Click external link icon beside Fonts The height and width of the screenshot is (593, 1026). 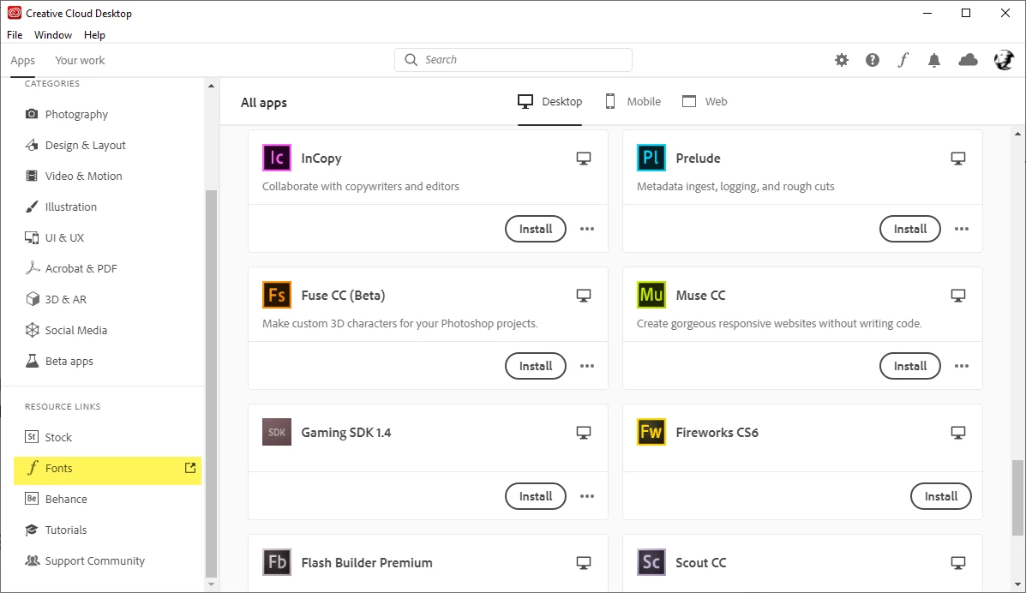(189, 467)
